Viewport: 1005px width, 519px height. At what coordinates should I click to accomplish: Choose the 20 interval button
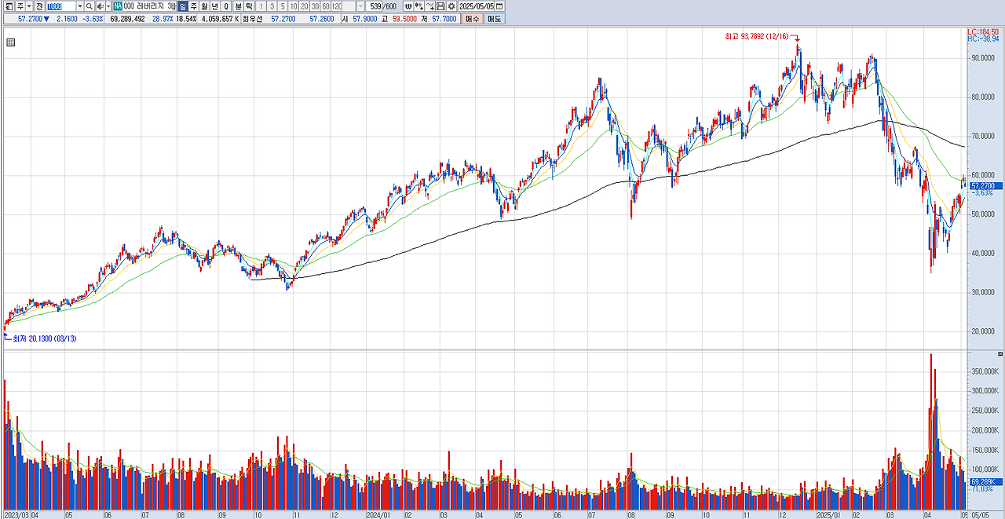pyautogui.click(x=305, y=6)
